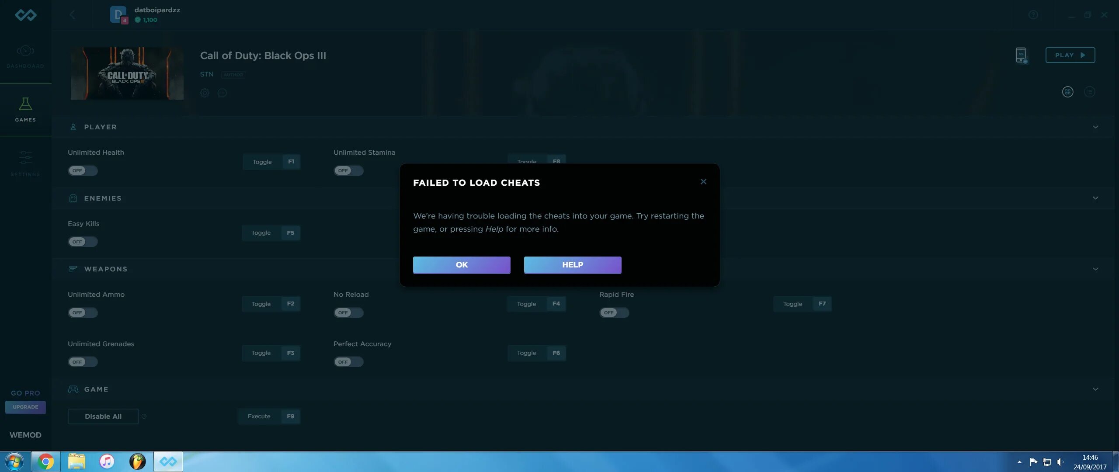Close the Failed to Load Cheats dialog
The image size is (1119, 472).
[x=703, y=182]
